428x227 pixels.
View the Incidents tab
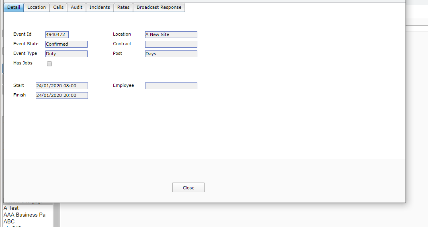point(100,7)
